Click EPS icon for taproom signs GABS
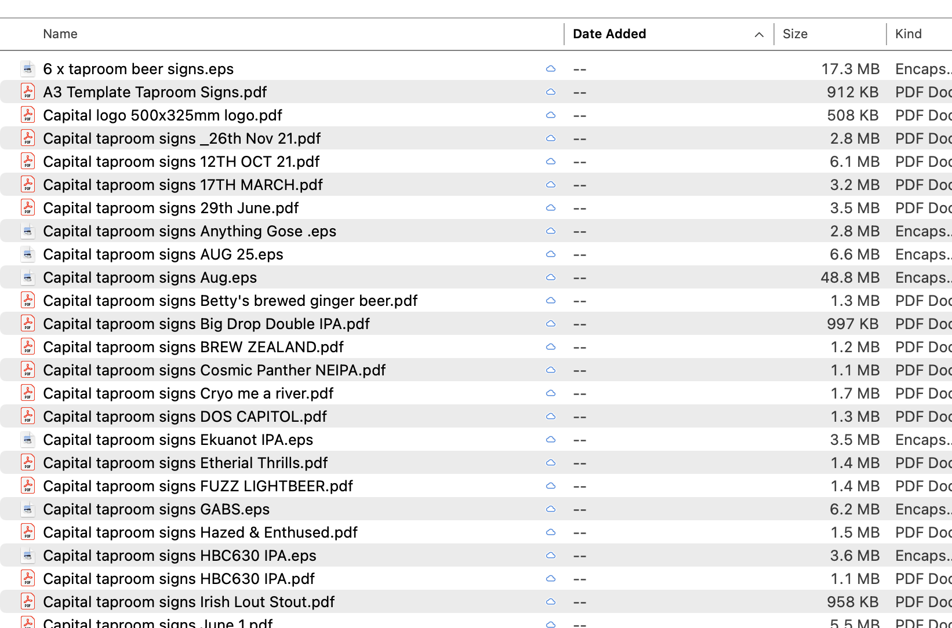The height and width of the screenshot is (628, 952). 28,509
